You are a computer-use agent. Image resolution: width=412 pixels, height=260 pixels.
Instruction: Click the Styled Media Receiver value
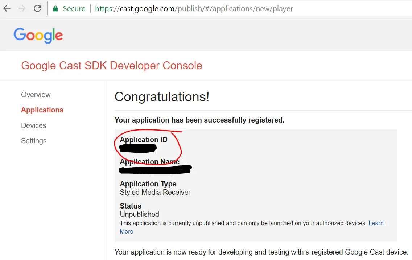tap(155, 192)
